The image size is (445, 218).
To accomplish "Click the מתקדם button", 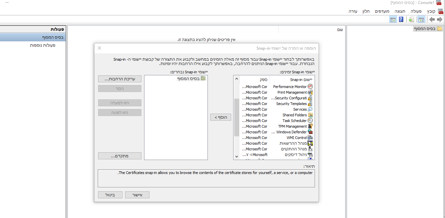I will pyautogui.click(x=120, y=156).
